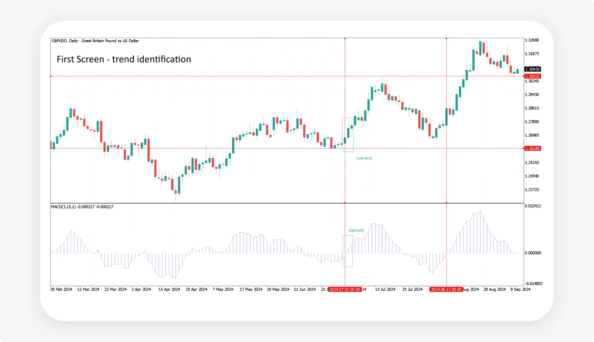Click the GBPUSD, Daily chart title

click(x=95, y=41)
